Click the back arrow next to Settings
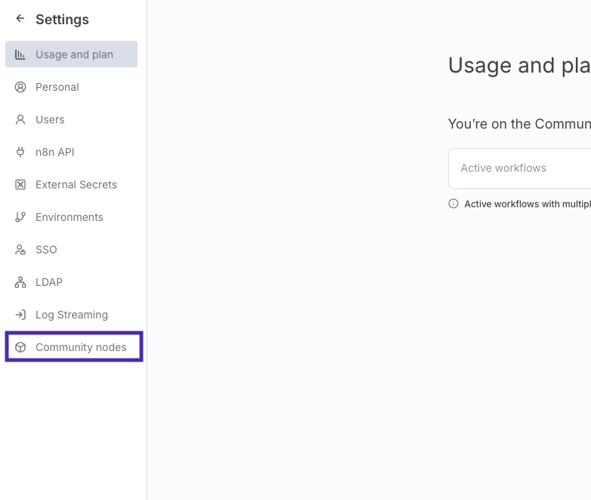The height and width of the screenshot is (500, 591). click(20, 18)
